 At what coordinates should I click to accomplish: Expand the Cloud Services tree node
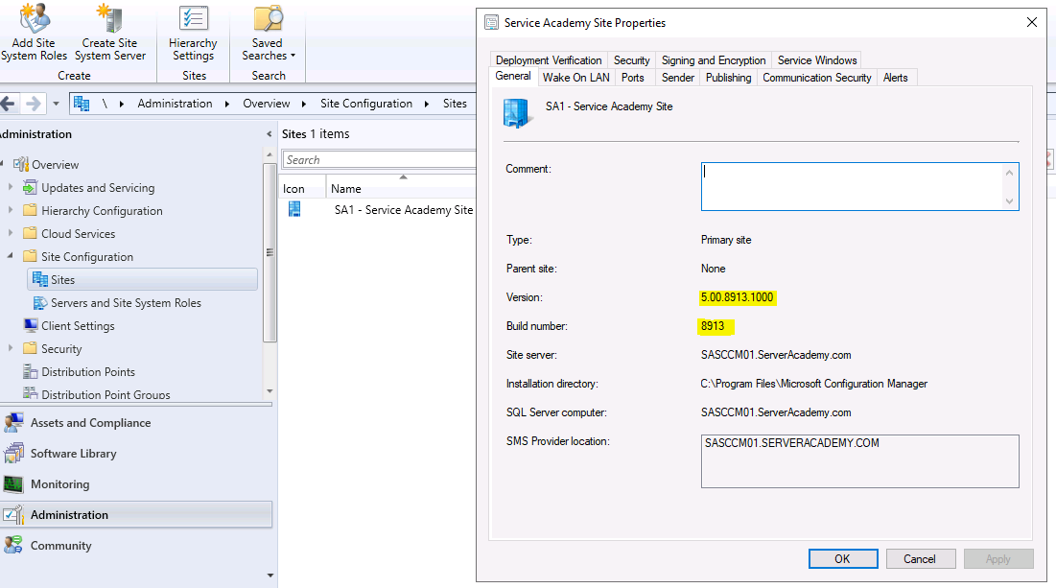pos(11,234)
